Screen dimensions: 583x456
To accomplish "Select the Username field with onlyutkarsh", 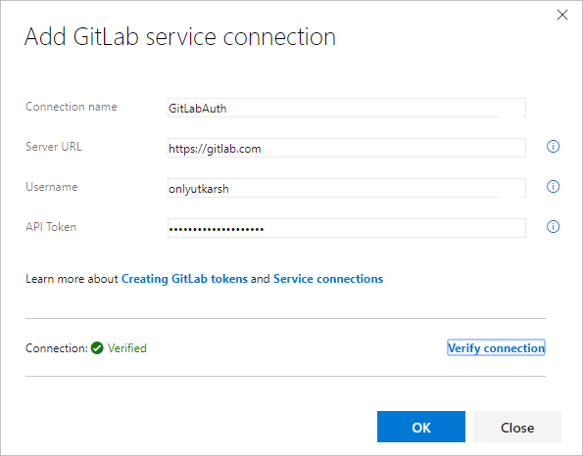I will pos(347,188).
